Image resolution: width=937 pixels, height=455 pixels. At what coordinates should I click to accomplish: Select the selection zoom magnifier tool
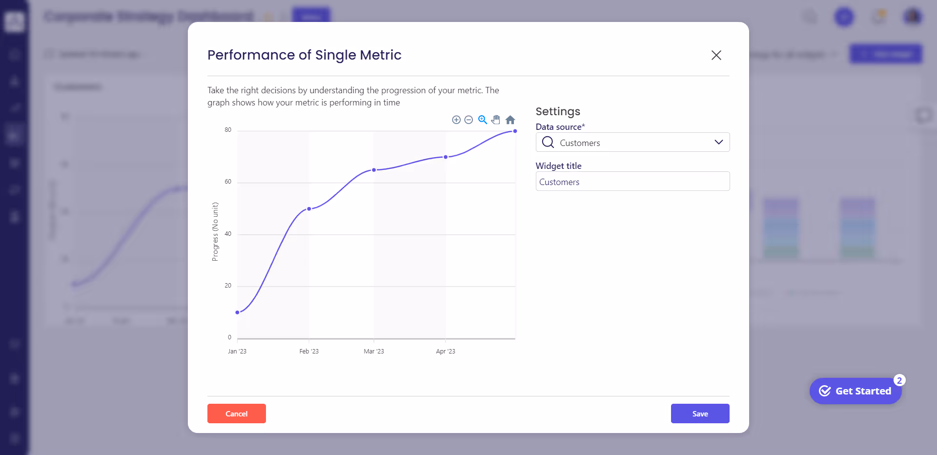point(483,120)
